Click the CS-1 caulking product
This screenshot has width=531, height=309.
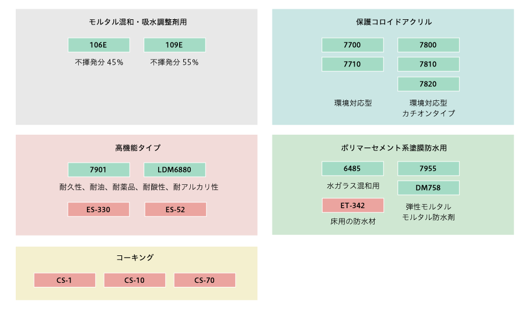pyautogui.click(x=64, y=280)
